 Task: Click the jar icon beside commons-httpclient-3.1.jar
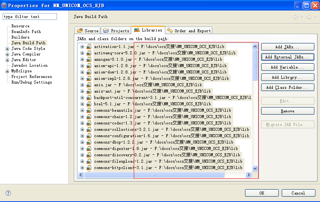tap(89, 168)
